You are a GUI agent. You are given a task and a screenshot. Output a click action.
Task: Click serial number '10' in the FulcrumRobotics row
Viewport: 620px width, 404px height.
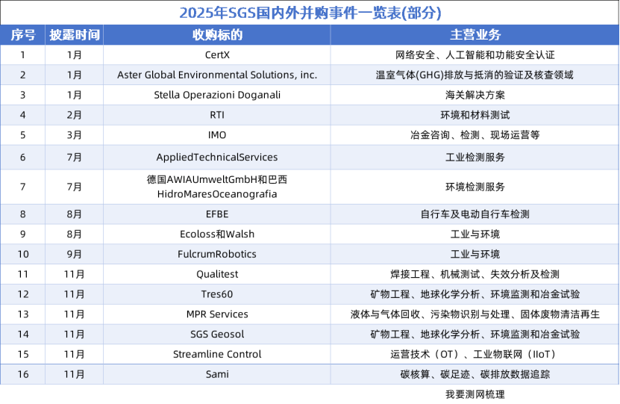(x=23, y=254)
